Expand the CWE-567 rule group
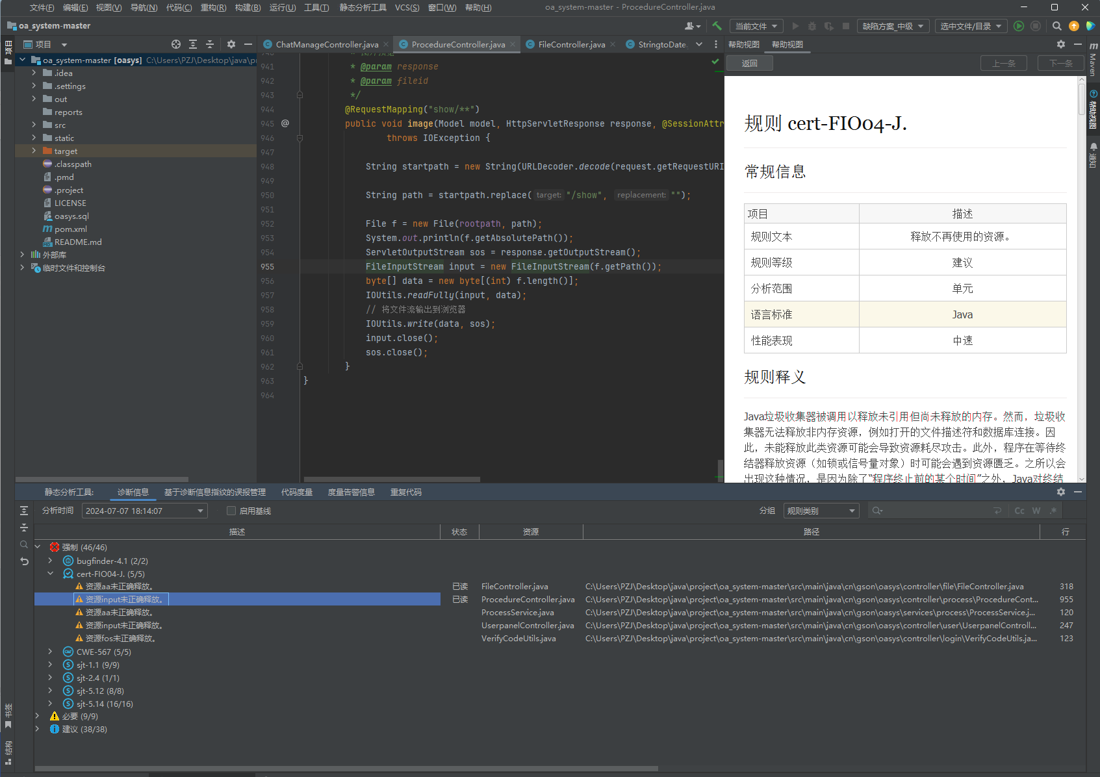 click(51, 652)
